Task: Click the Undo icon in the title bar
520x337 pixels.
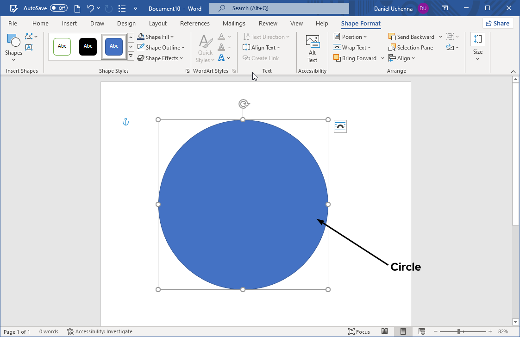Action: [x=91, y=8]
